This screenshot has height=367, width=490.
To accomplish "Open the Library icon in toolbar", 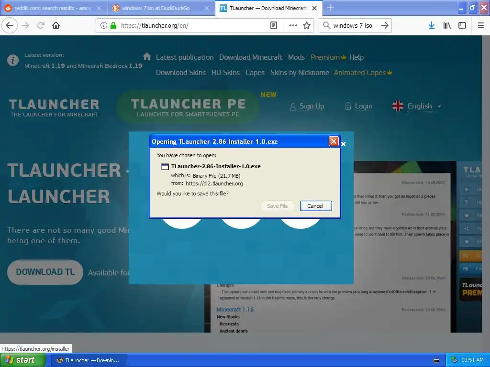I will coord(447,25).
